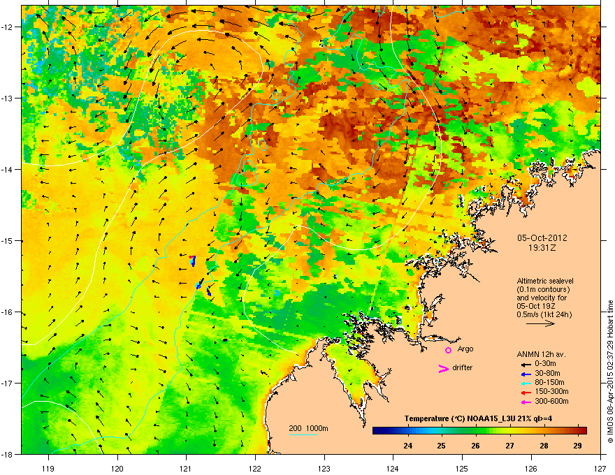This screenshot has width=615, height=475.
Task: Click the longitude axis label 127
Action: pos(600,468)
